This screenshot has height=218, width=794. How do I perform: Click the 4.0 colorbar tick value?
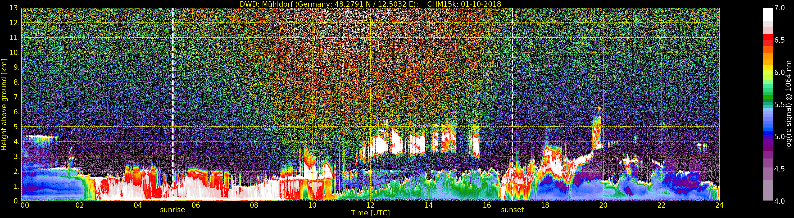coord(779,201)
